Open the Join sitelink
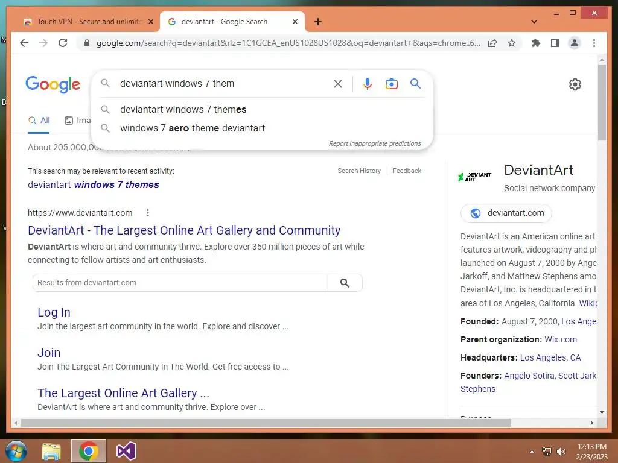The width and height of the screenshot is (618, 463). click(x=49, y=353)
